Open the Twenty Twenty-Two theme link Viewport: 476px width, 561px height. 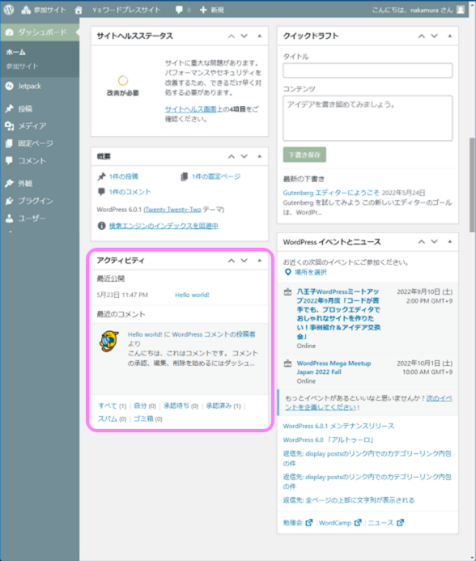tap(173, 210)
